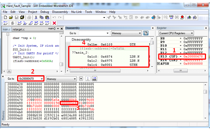Click the Redo arrow icon
This screenshot has width=210, height=131.
[x=60, y=17]
